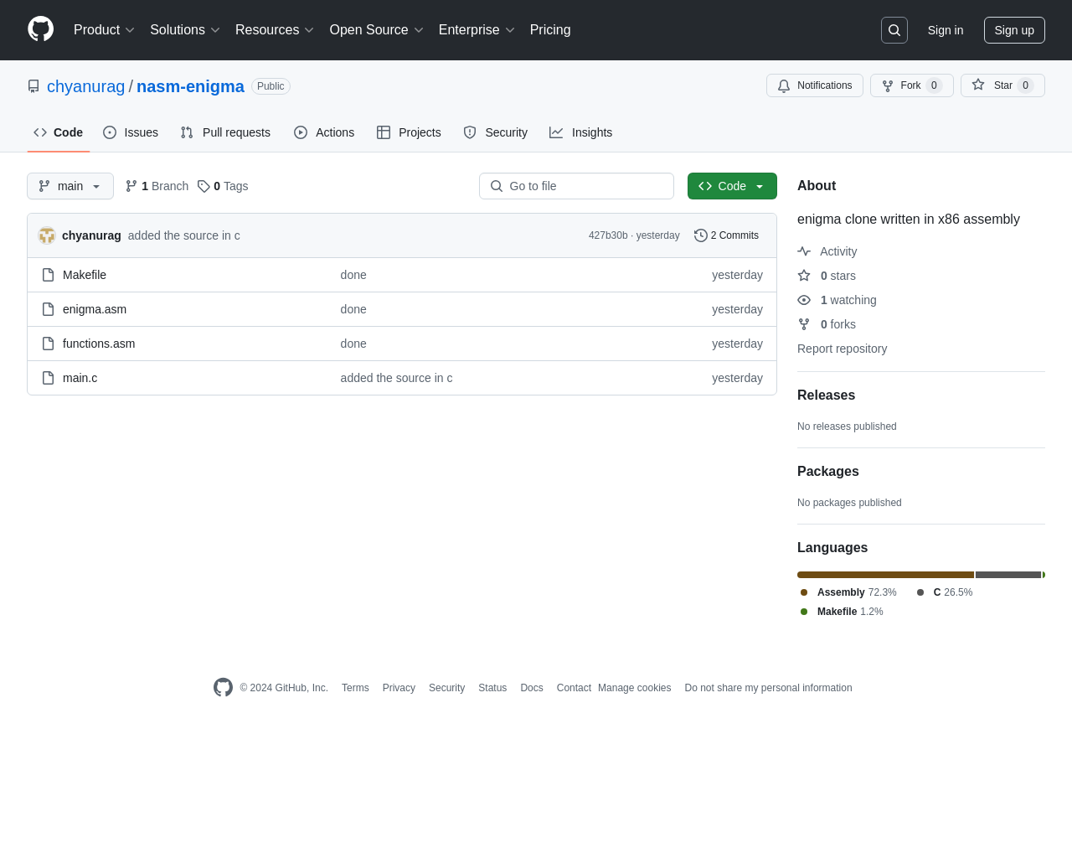Open the Pricing page
The image size is (1072, 858).
[550, 30]
